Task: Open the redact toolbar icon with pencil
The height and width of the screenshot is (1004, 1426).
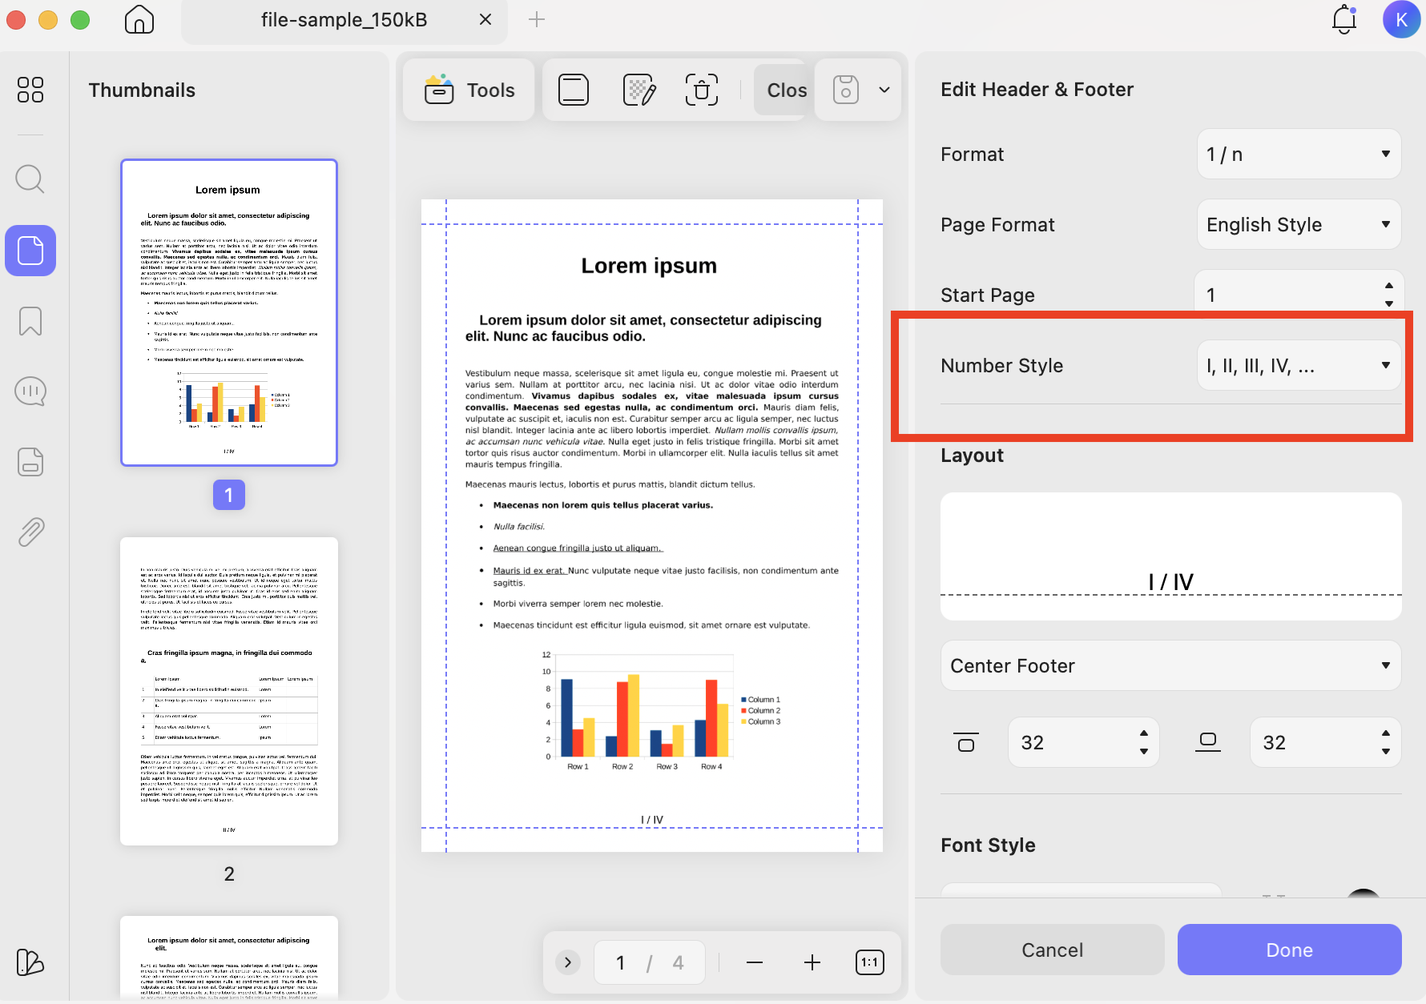Action: 638,90
